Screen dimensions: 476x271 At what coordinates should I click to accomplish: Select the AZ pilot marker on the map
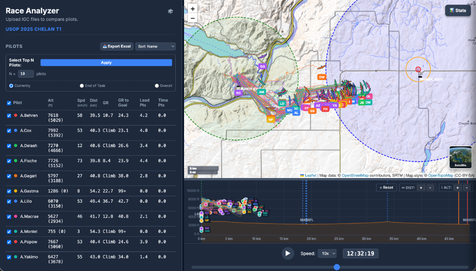point(318,106)
